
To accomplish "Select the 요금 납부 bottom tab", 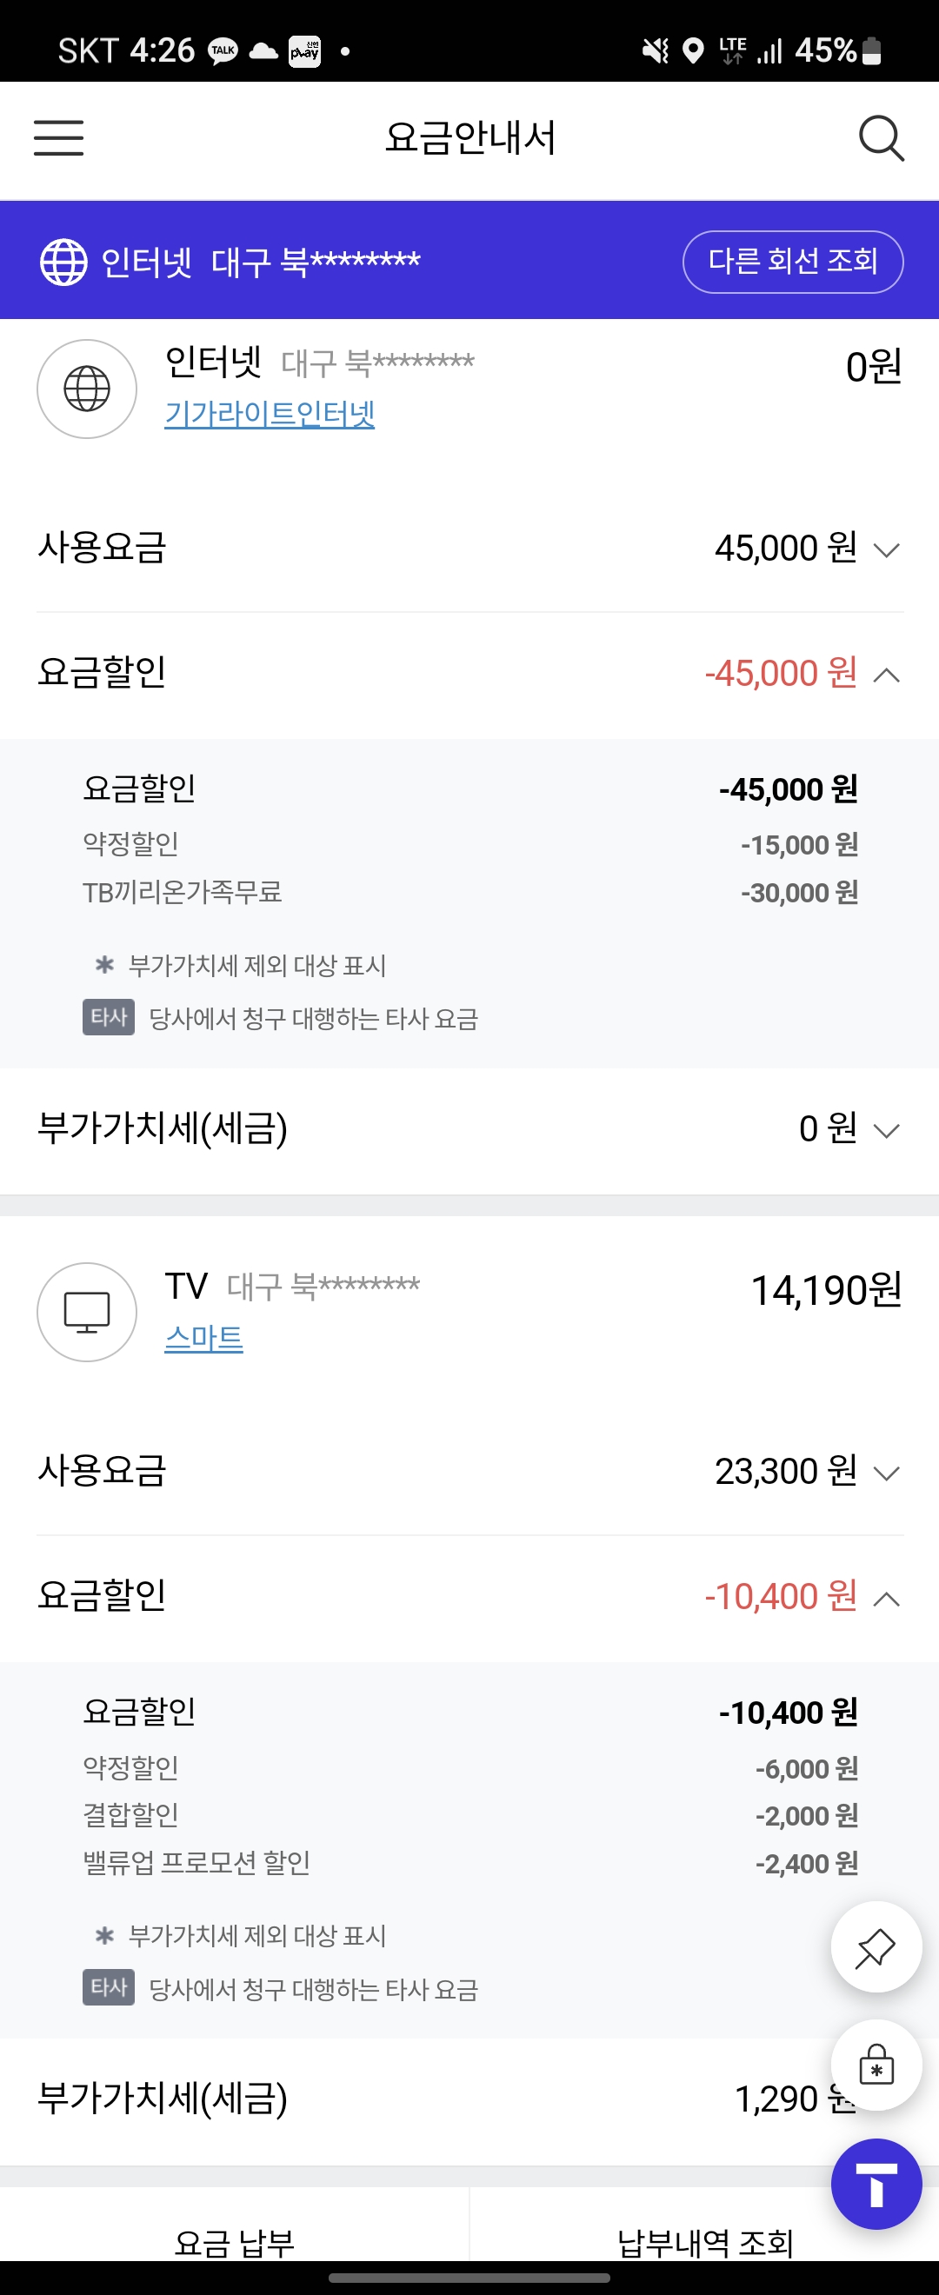I will coord(234,2240).
